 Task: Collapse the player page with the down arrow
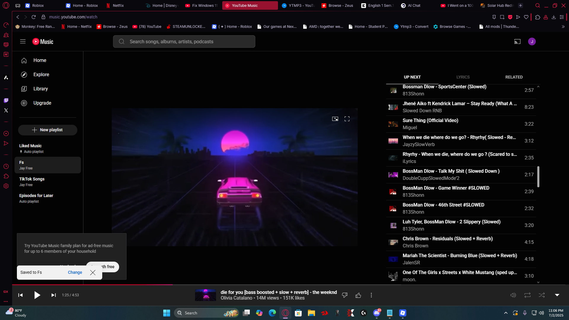coord(557,295)
